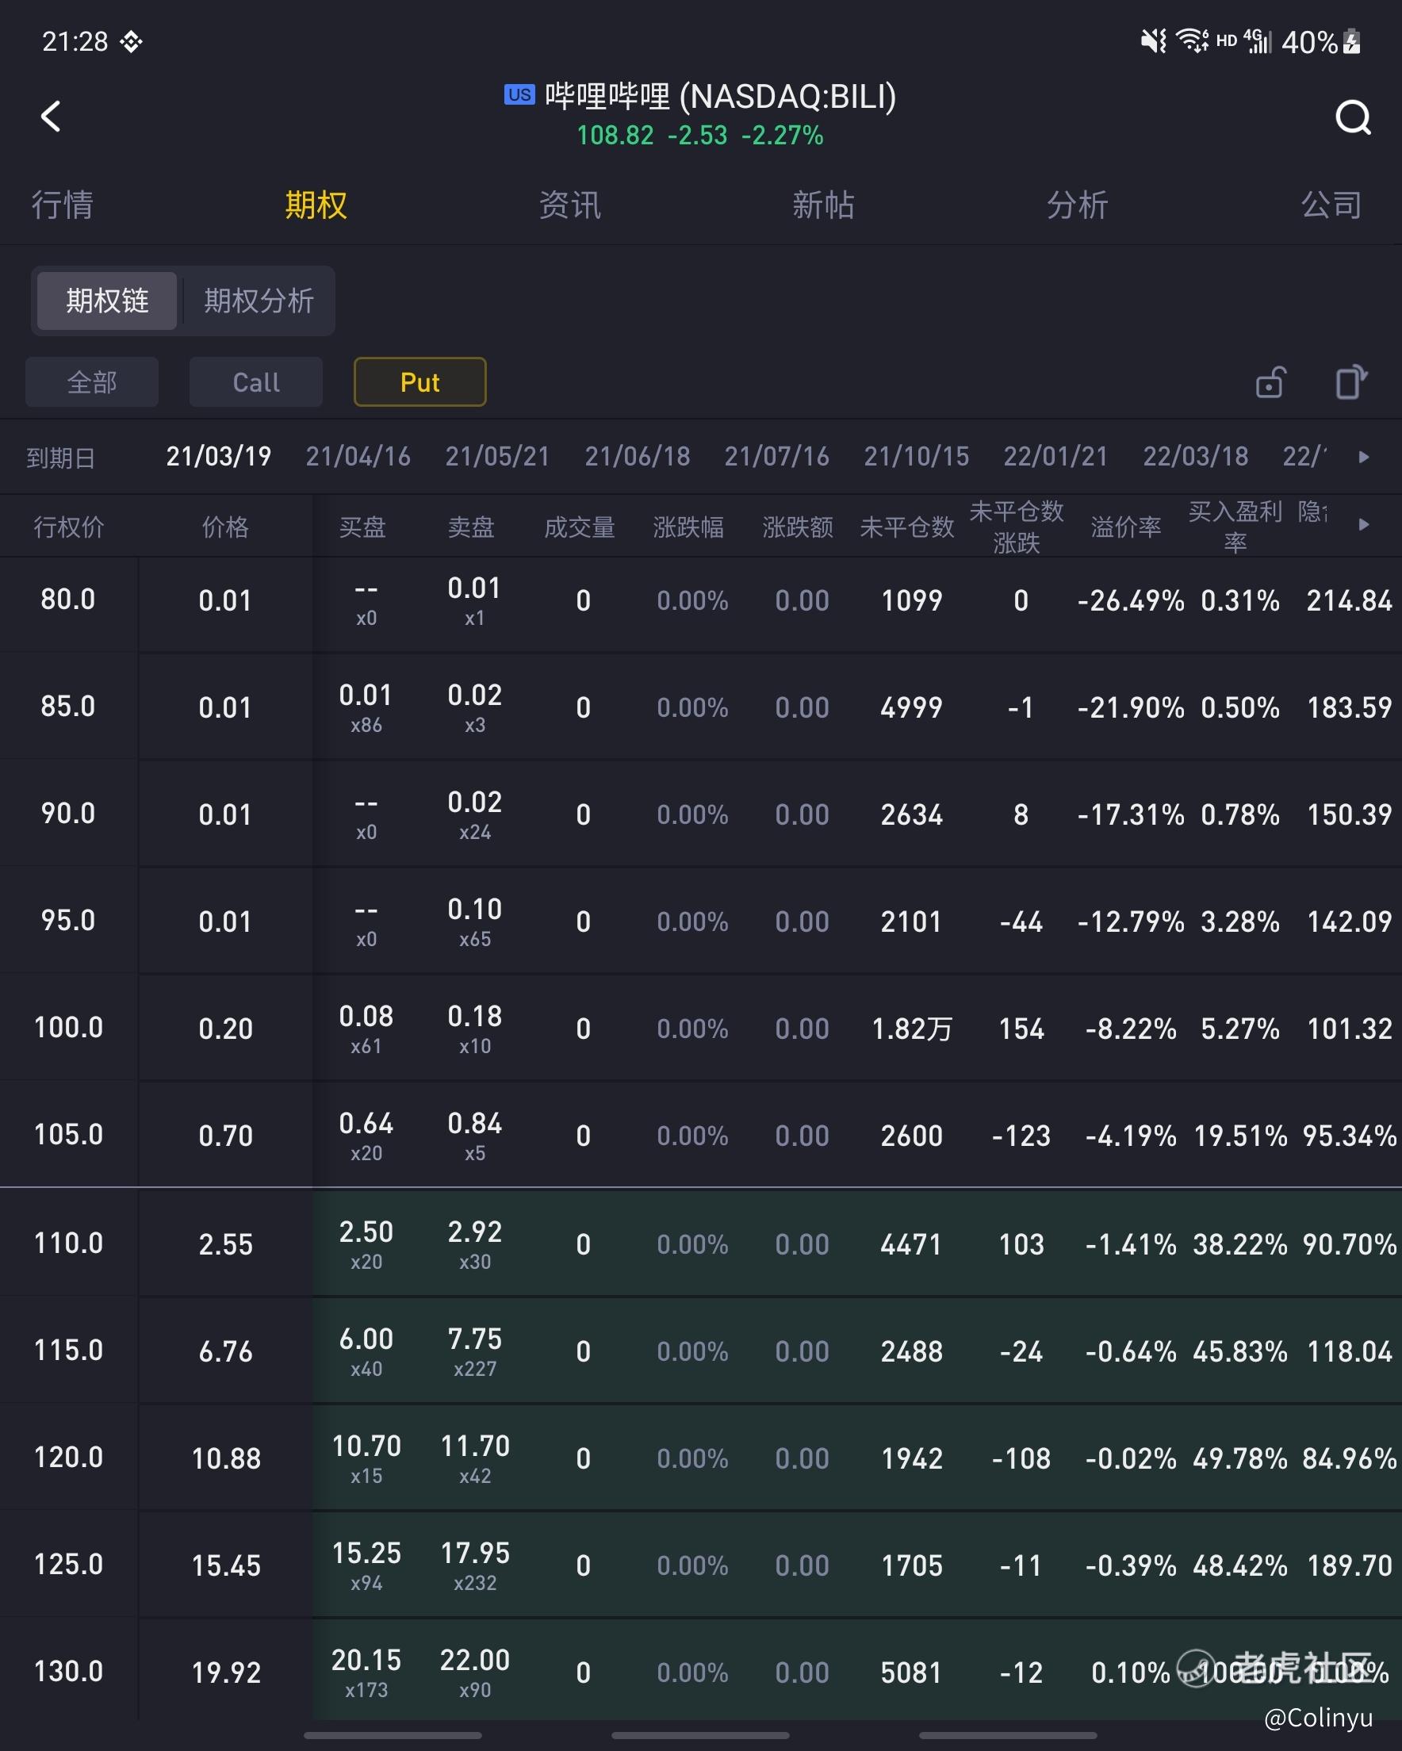
Task: Switch to the 行情 tab
Action: [63, 205]
